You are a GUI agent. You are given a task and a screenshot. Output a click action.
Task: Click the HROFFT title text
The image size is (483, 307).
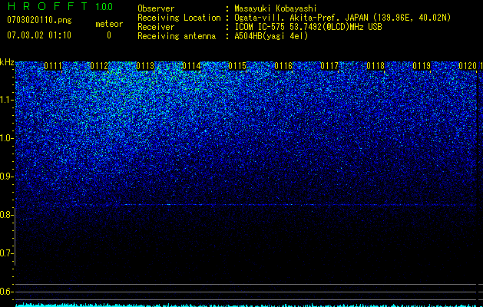pos(48,6)
